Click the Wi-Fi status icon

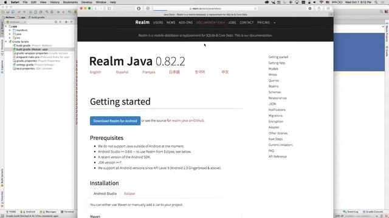click(x=322, y=2)
